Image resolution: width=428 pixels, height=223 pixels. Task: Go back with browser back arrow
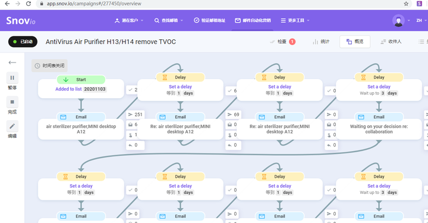pos(7,4)
